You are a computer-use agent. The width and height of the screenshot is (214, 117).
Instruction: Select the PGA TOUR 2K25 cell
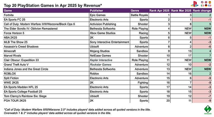coord(46,100)
